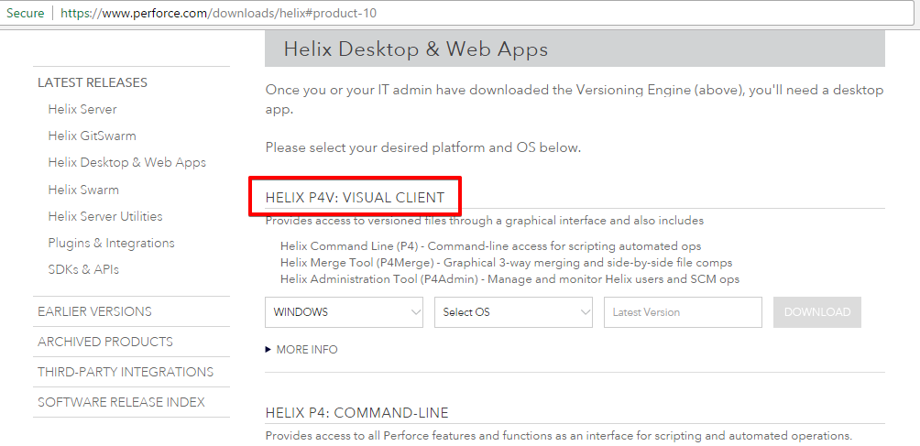This screenshot has width=920, height=446.
Task: Open the EARLIER VERSIONS section
Action: click(94, 311)
